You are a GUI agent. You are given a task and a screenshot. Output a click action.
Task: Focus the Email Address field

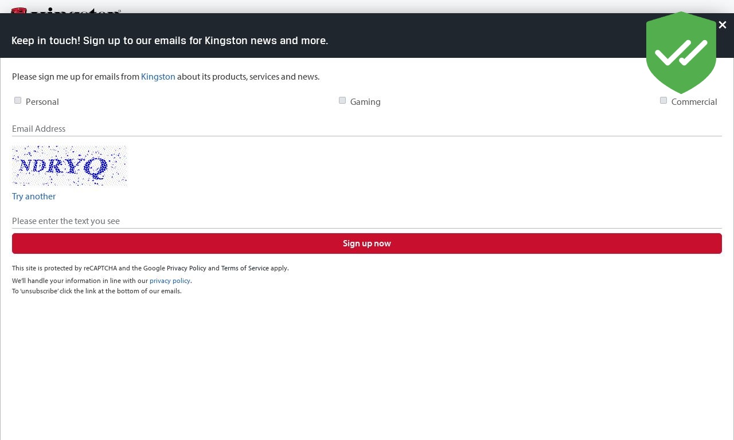367,129
